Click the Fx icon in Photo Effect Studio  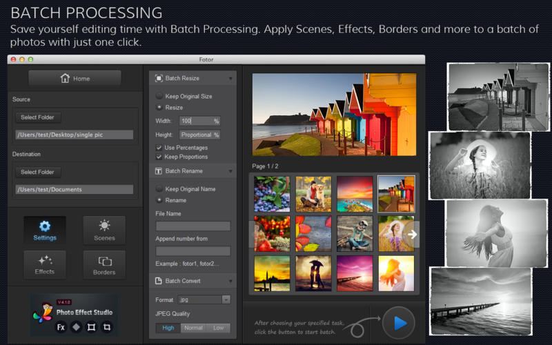pos(61,326)
